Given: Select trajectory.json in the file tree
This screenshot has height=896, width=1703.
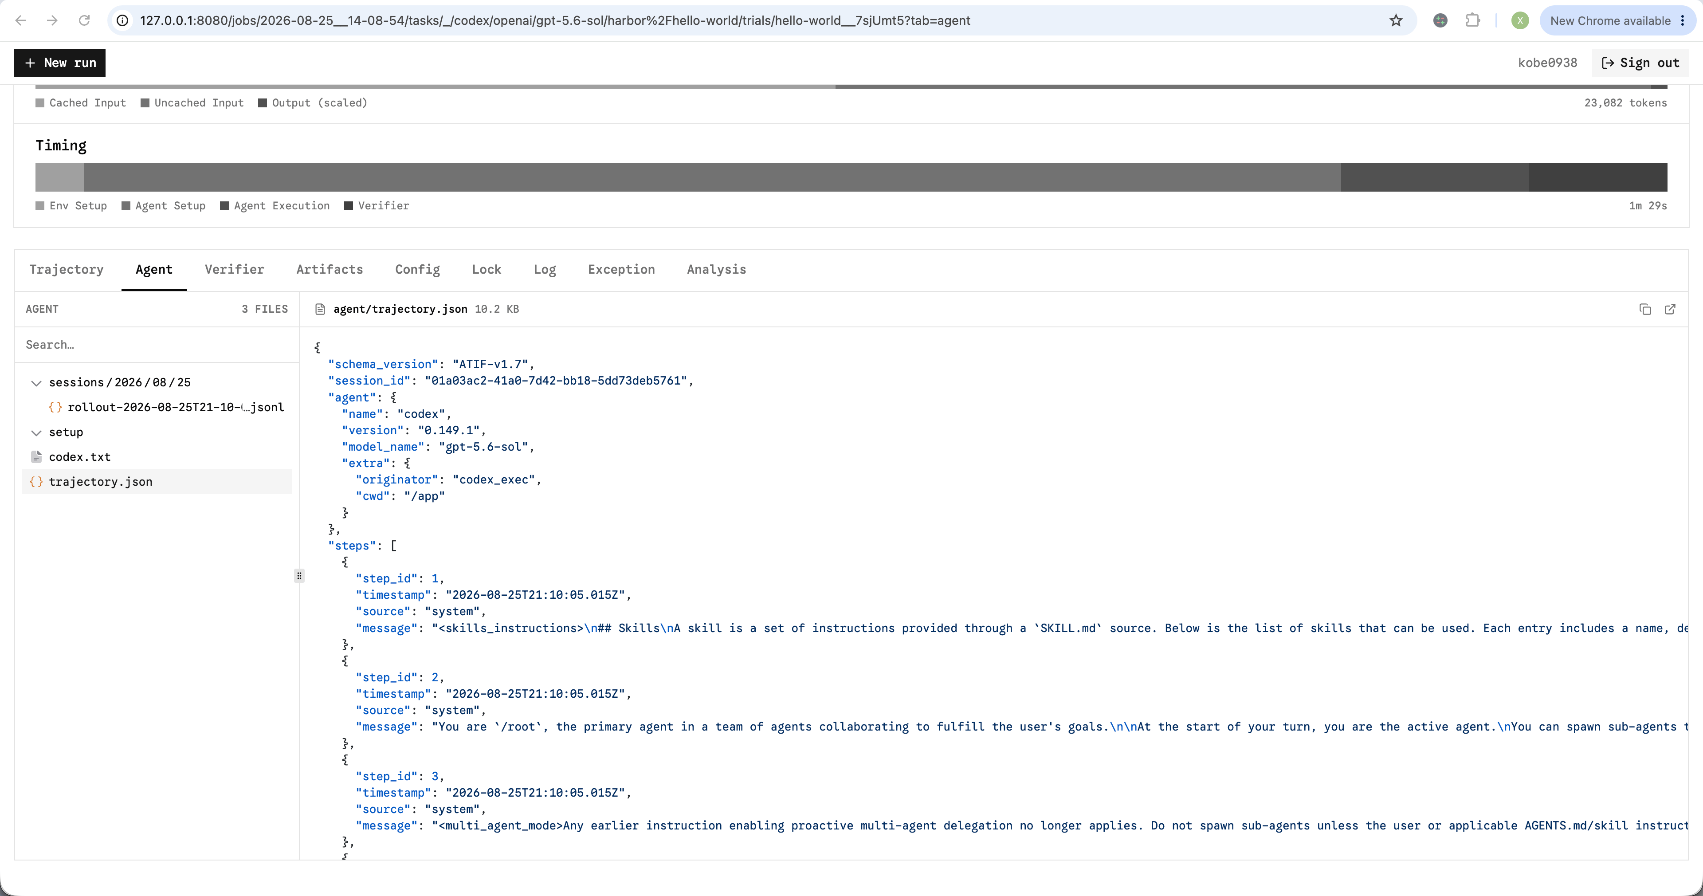Looking at the screenshot, I should 157,482.
